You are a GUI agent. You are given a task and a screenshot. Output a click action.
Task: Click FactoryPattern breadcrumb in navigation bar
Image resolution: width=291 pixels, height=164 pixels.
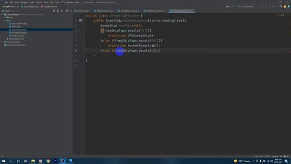(8, 7)
